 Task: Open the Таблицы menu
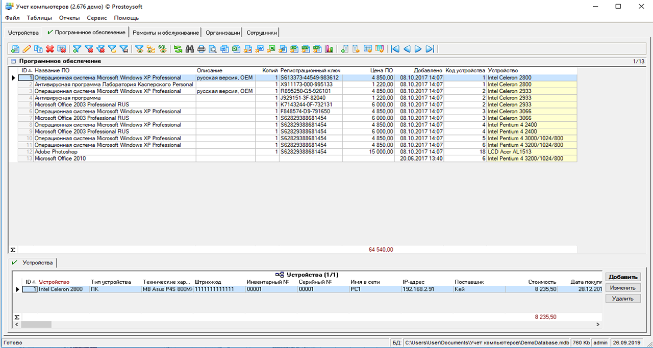tap(39, 18)
